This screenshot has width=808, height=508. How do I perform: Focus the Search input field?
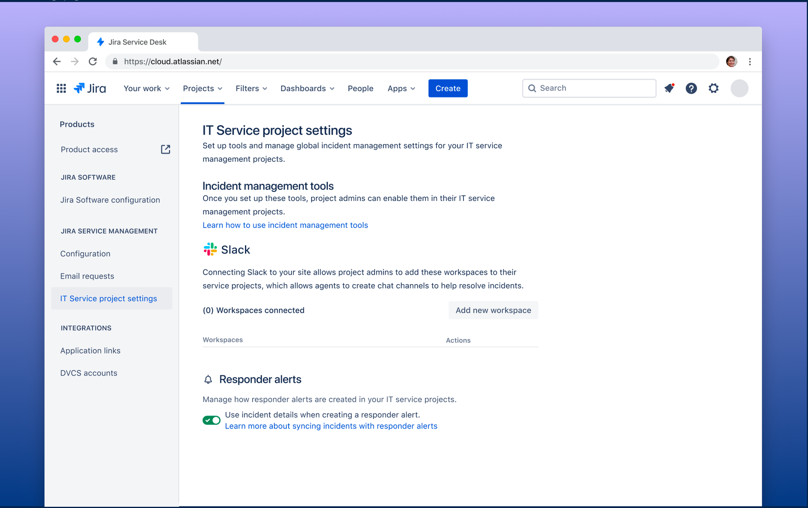pos(589,88)
